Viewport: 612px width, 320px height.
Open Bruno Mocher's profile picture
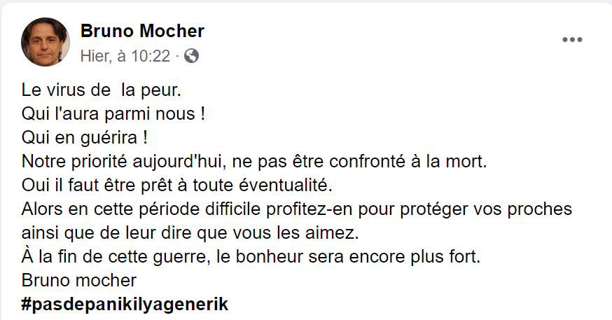46,42
